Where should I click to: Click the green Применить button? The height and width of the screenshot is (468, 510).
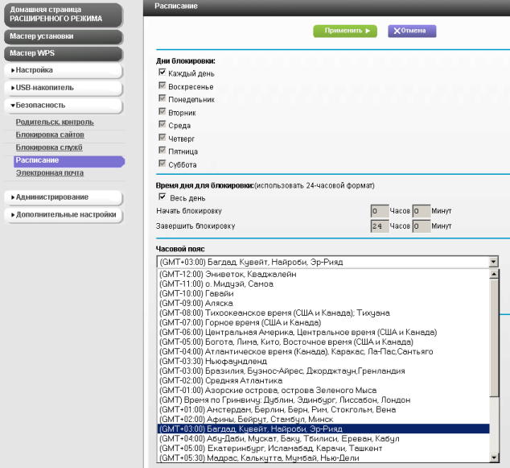coord(345,31)
